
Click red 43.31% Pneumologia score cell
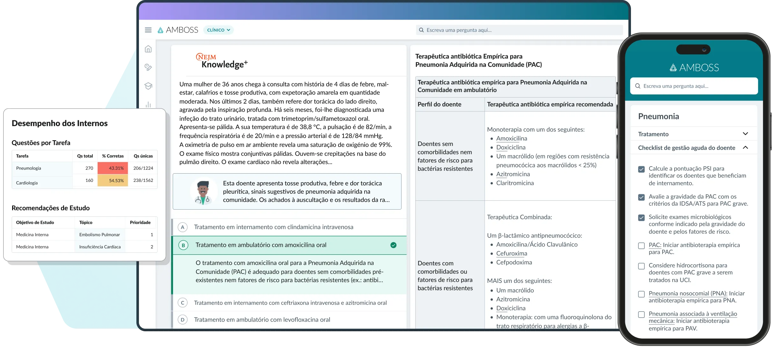(112, 168)
